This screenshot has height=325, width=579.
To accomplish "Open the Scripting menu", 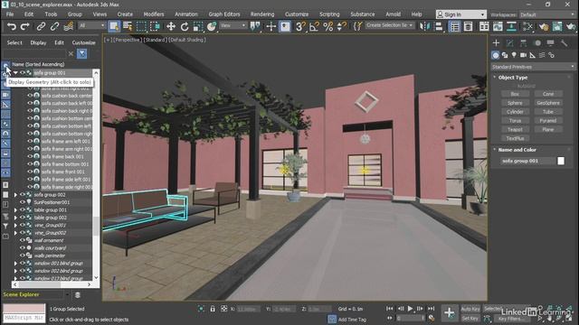I will [329, 14].
